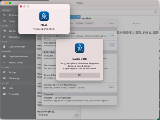Open the Clipboard Reader
160x120 pixels.
(17, 47)
